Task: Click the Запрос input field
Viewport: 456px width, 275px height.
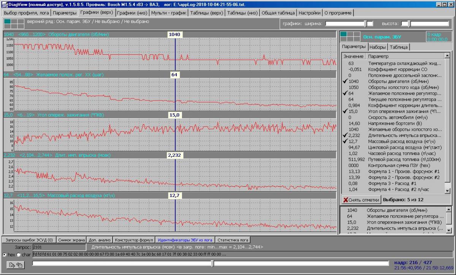Action: tap(59, 247)
